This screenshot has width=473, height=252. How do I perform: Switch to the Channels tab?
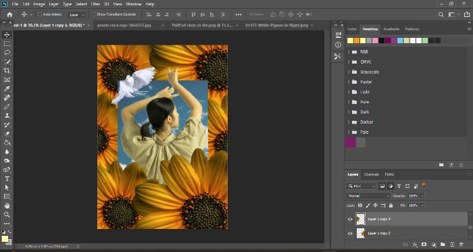(x=372, y=174)
